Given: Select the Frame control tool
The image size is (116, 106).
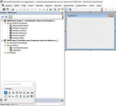Looking at the screenshot, I should 6,97.
